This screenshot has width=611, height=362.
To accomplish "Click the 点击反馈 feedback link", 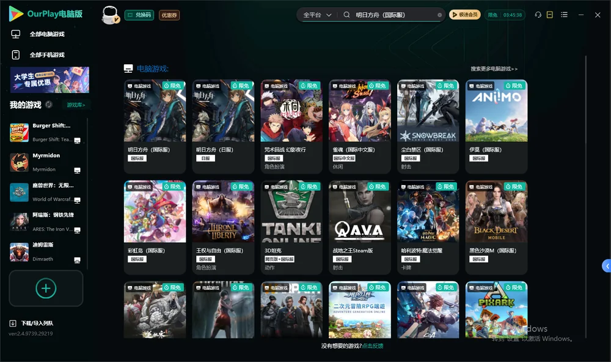I will point(373,345).
